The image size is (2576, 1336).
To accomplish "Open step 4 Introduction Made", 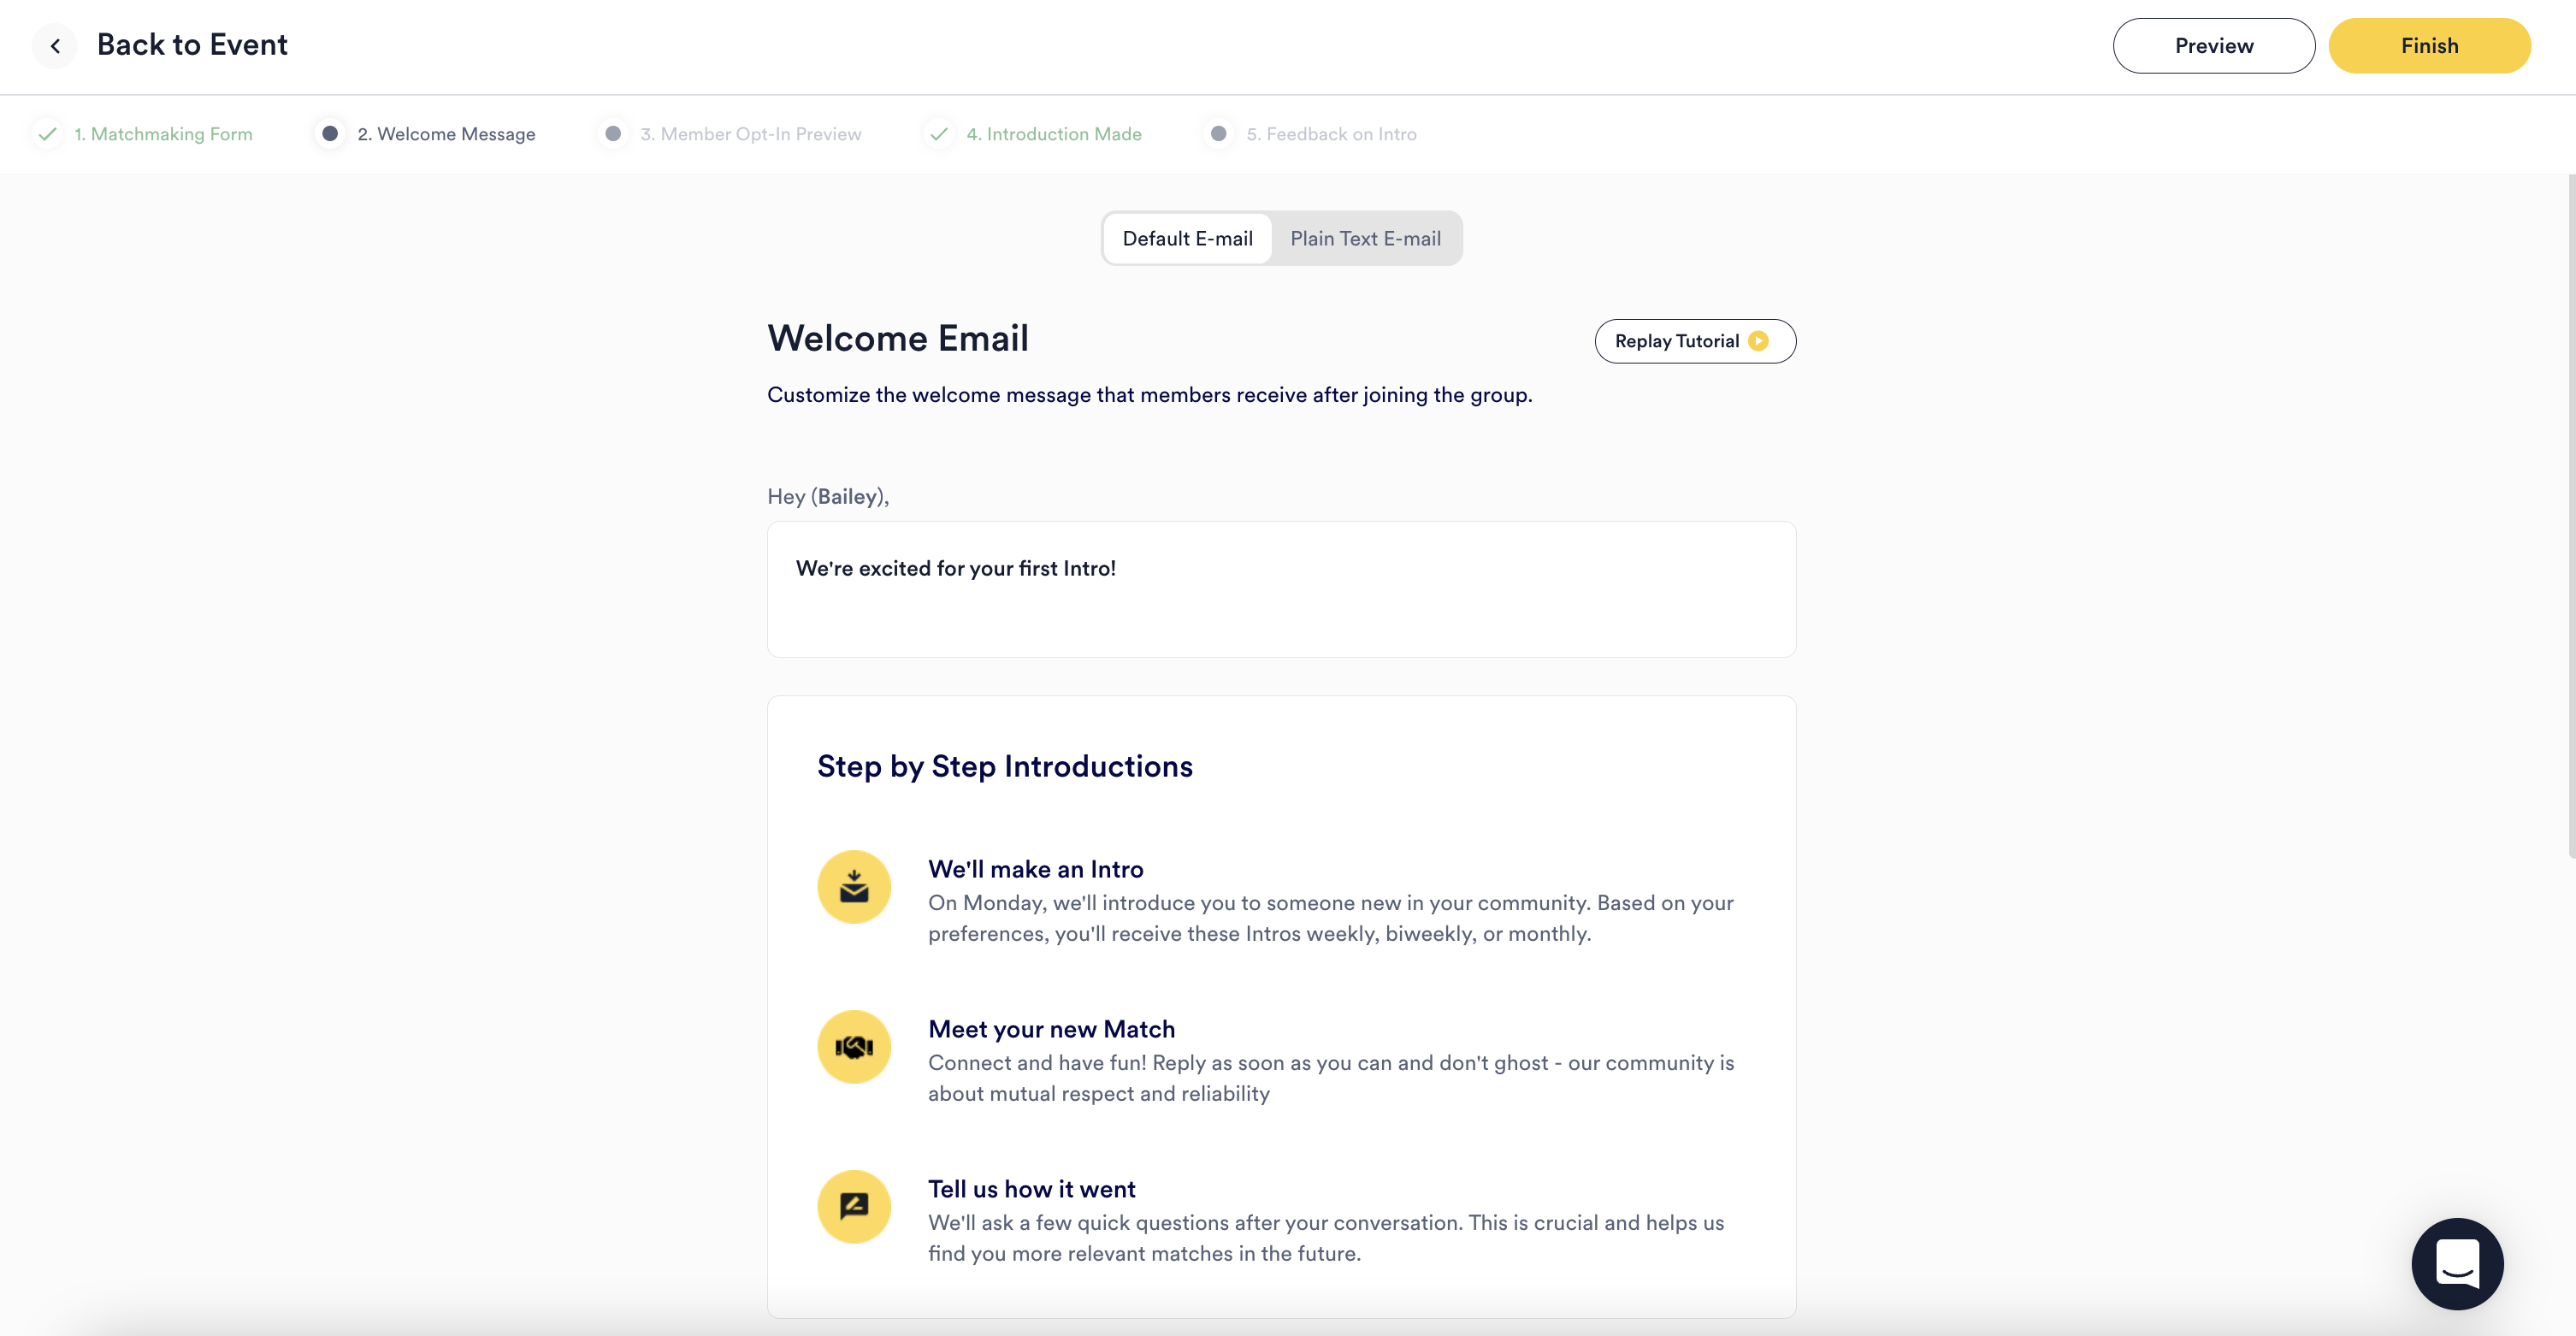I will pyautogui.click(x=1053, y=134).
